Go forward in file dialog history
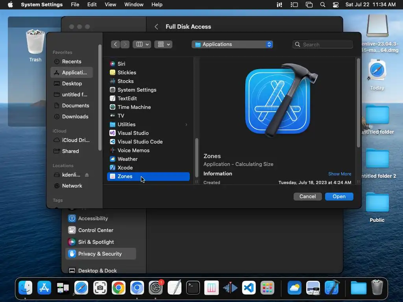Screen dimensions: 403x302 point(125,44)
